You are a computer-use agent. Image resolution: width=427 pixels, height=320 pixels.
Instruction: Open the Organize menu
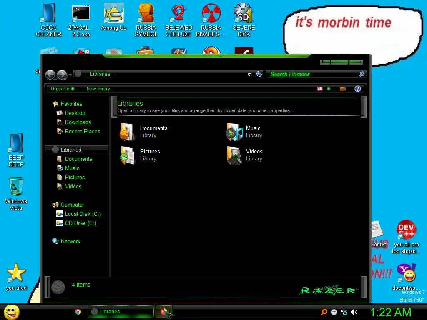click(63, 89)
